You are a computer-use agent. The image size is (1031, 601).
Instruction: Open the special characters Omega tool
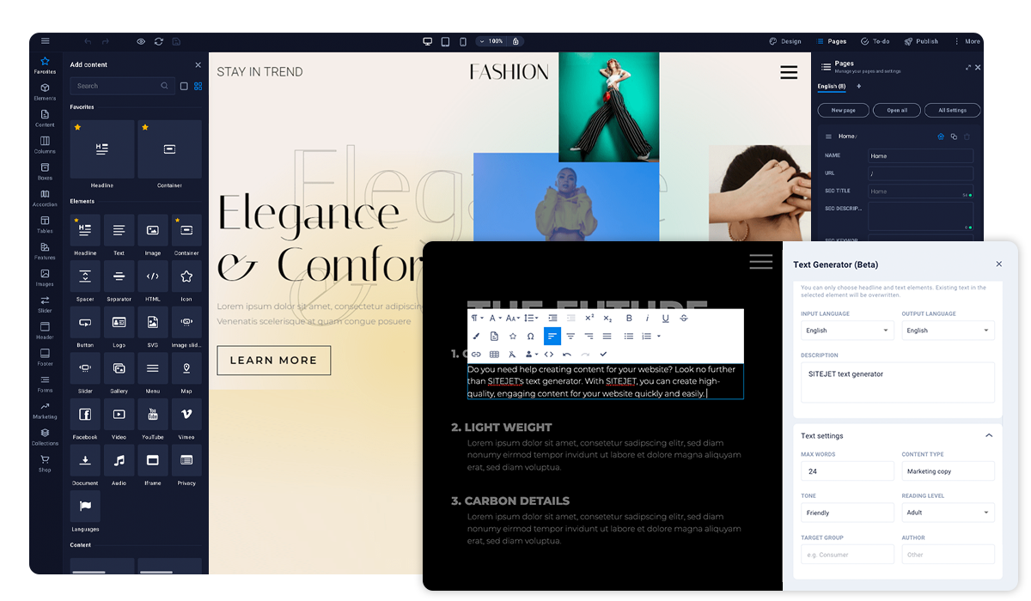point(530,336)
